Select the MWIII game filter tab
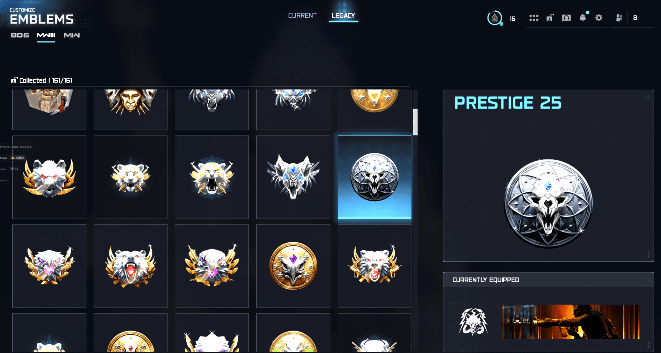661x353 pixels. point(46,35)
